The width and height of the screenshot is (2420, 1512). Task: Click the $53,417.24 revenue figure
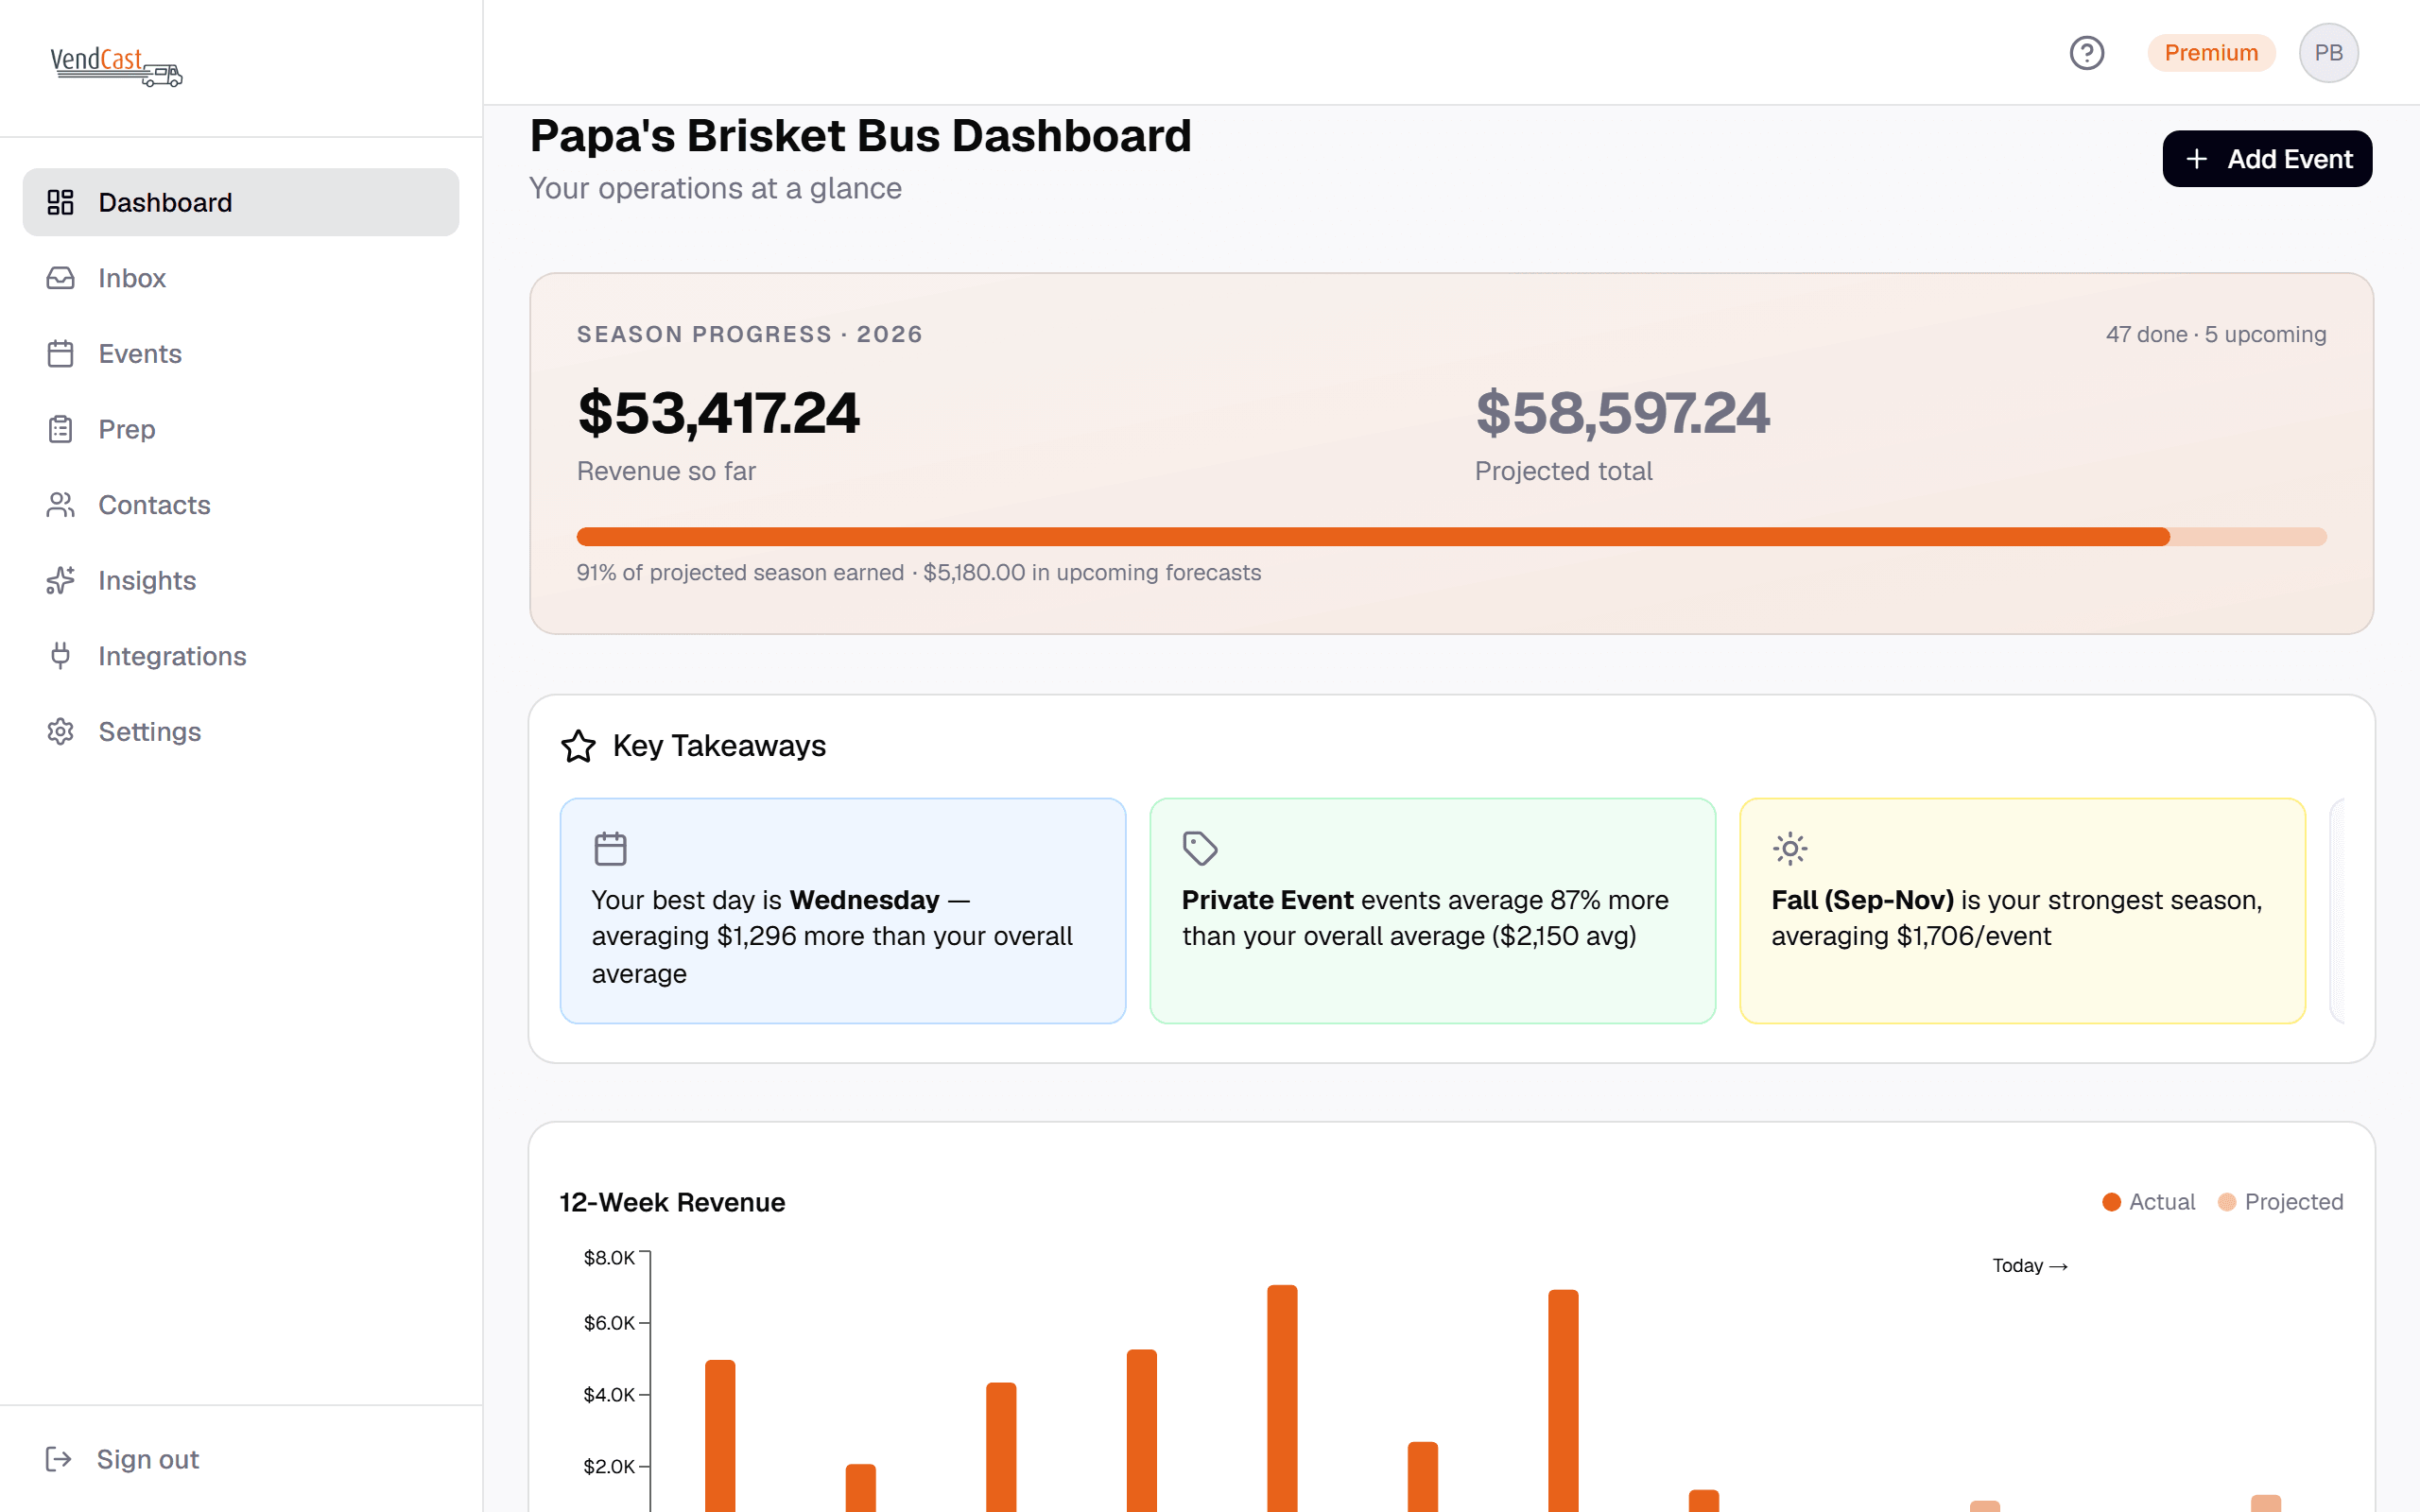(718, 413)
